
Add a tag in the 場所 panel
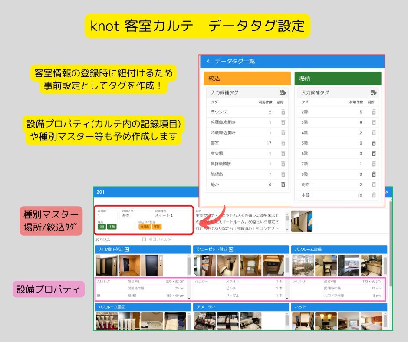point(374,92)
